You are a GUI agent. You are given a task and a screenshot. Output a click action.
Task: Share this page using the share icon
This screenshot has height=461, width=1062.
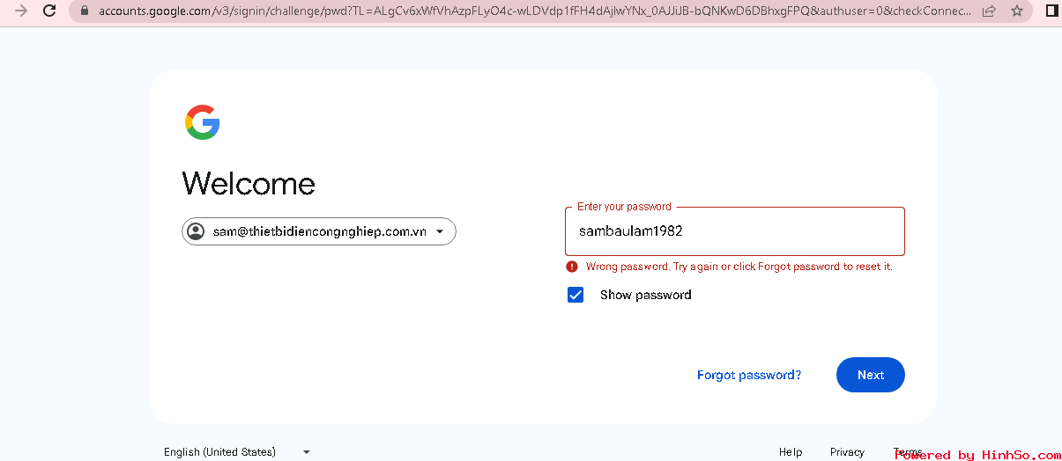click(x=989, y=11)
